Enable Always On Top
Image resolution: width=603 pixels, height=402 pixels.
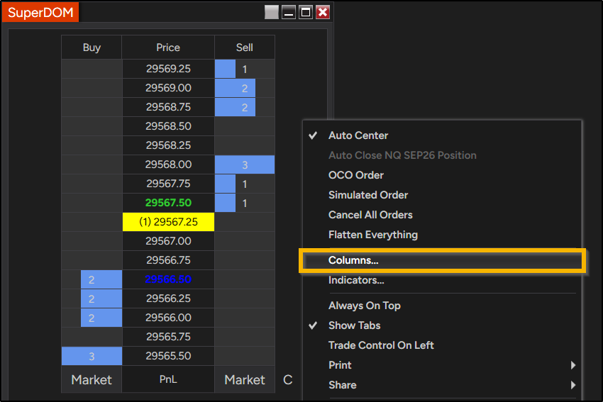(x=442, y=306)
